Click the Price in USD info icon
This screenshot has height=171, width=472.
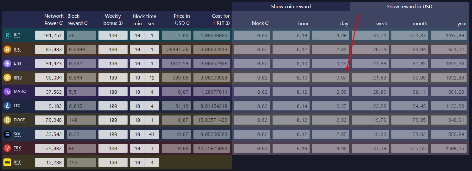tap(188, 23)
